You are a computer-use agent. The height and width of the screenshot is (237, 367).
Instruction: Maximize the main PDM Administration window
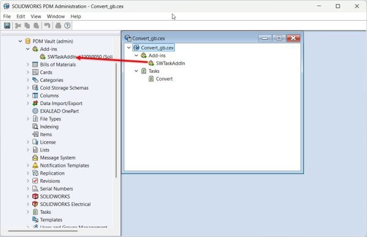[338, 6]
